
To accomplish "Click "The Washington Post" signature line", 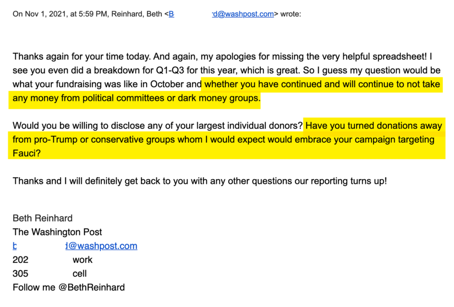I will pos(57,232).
